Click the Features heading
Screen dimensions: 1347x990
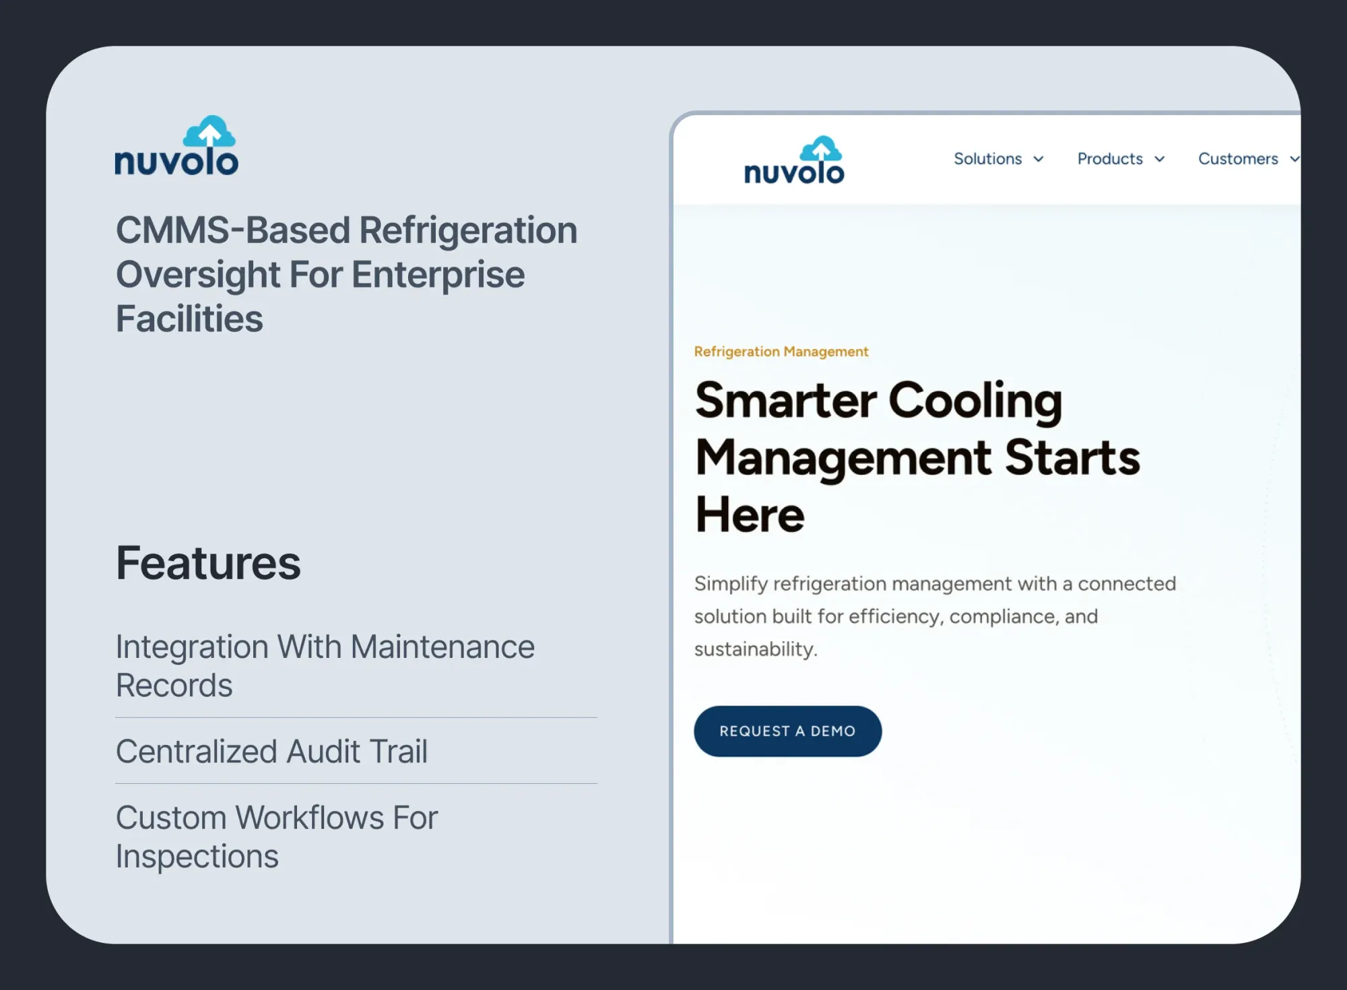(x=208, y=563)
